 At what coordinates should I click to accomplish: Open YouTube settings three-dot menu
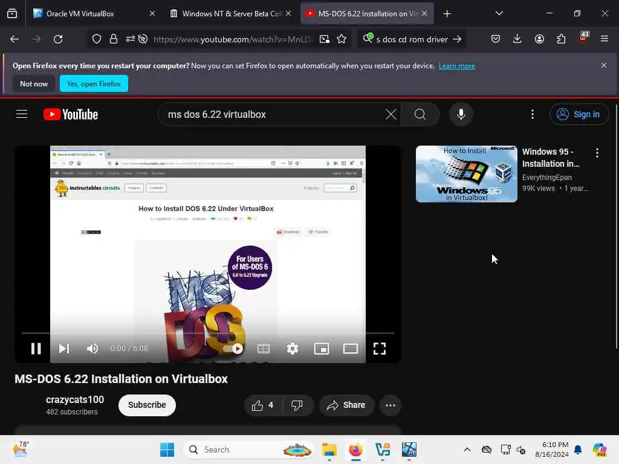pos(533,114)
